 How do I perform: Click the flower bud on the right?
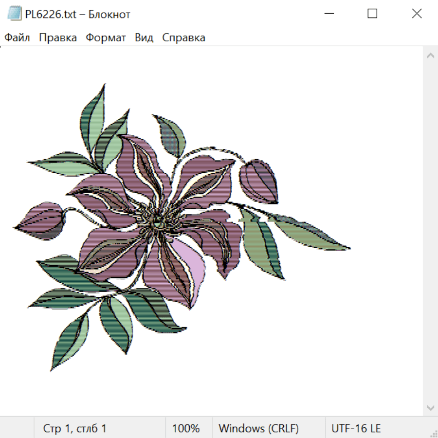(x=258, y=181)
